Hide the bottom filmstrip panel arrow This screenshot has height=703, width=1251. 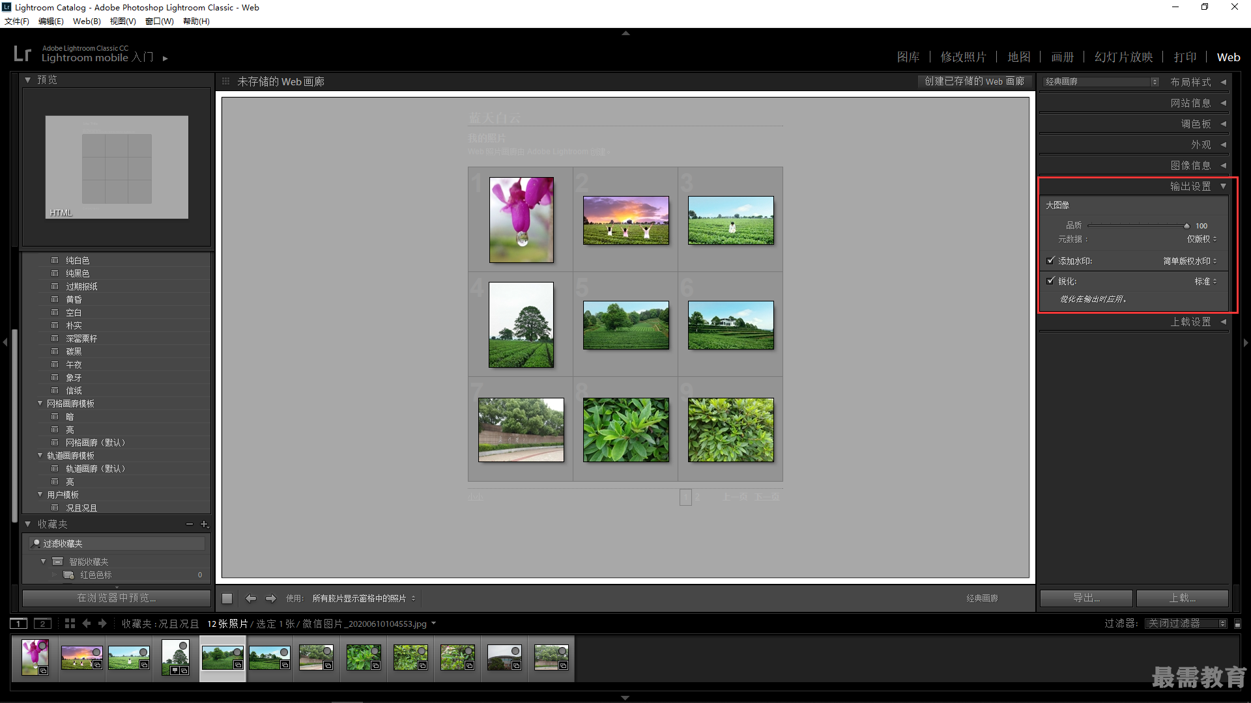pos(625,698)
